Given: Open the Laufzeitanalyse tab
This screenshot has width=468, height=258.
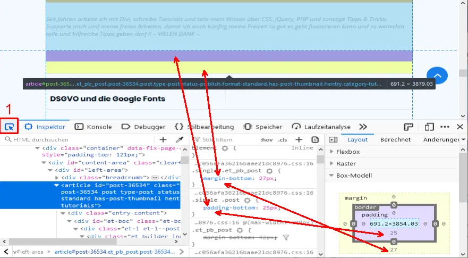Looking at the screenshot, I should (321, 127).
